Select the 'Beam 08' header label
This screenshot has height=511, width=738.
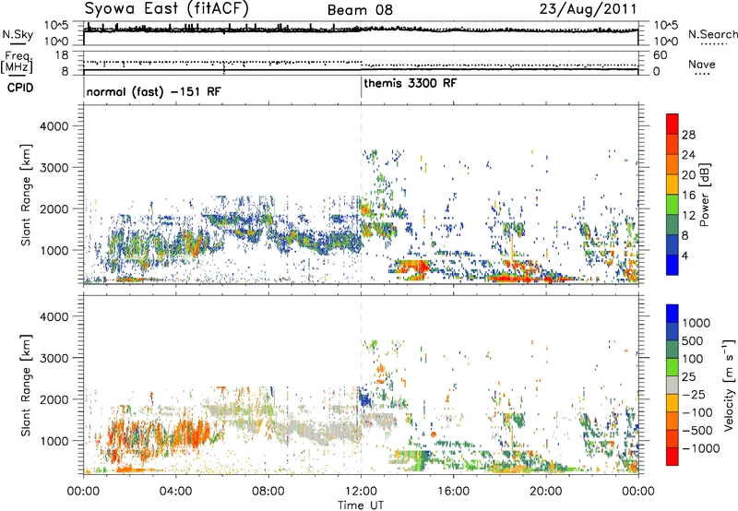[360, 10]
